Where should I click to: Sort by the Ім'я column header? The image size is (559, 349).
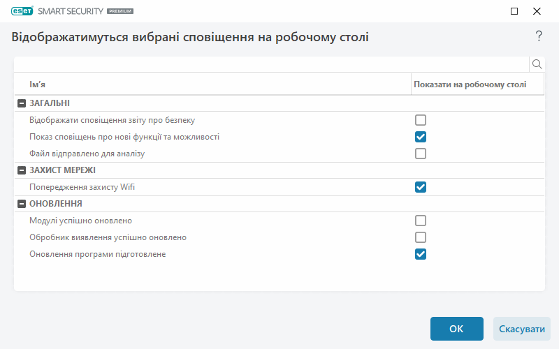coord(210,84)
